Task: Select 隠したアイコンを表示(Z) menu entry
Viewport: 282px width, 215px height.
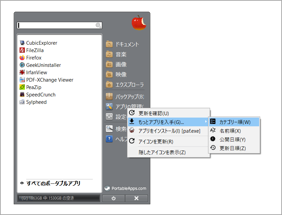Action: (x=168, y=152)
